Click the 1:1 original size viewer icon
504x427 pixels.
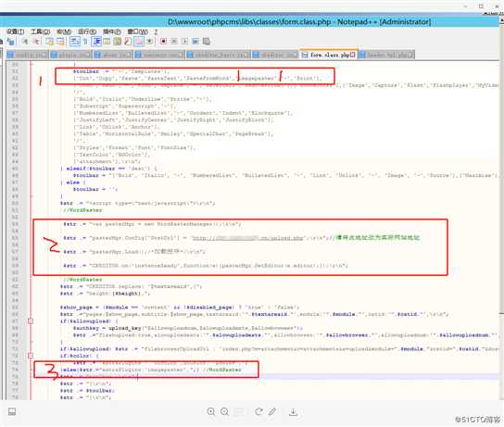click(x=239, y=412)
